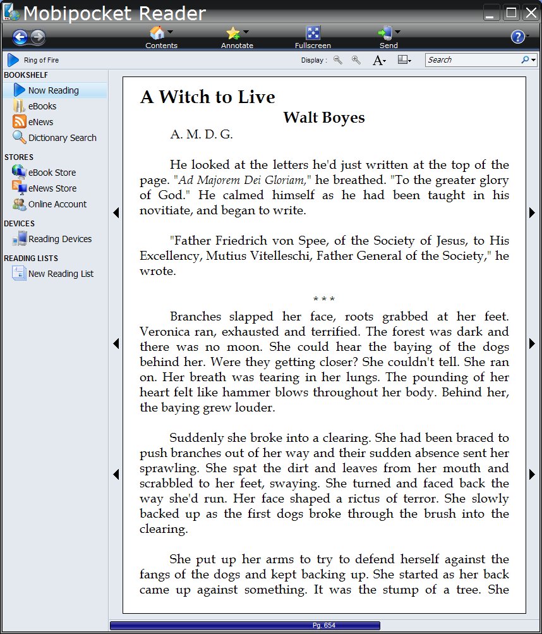
Task: Expand the Send dropdown arrow
Action: [x=397, y=32]
